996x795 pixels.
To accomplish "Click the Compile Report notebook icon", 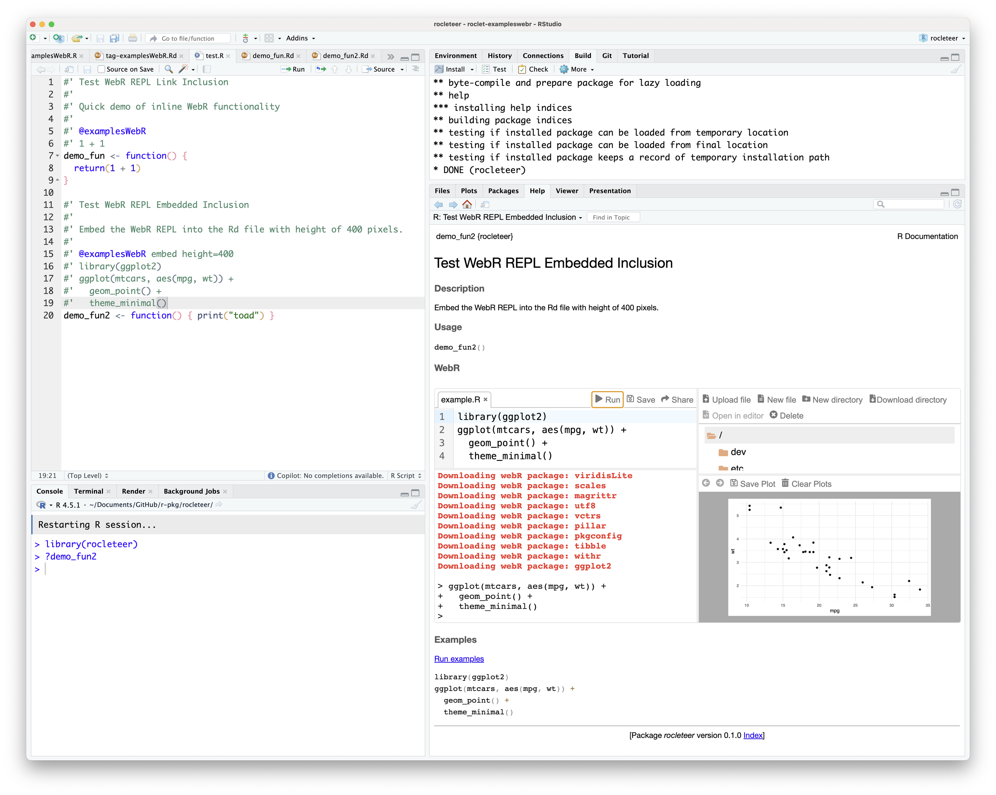I will click(207, 69).
